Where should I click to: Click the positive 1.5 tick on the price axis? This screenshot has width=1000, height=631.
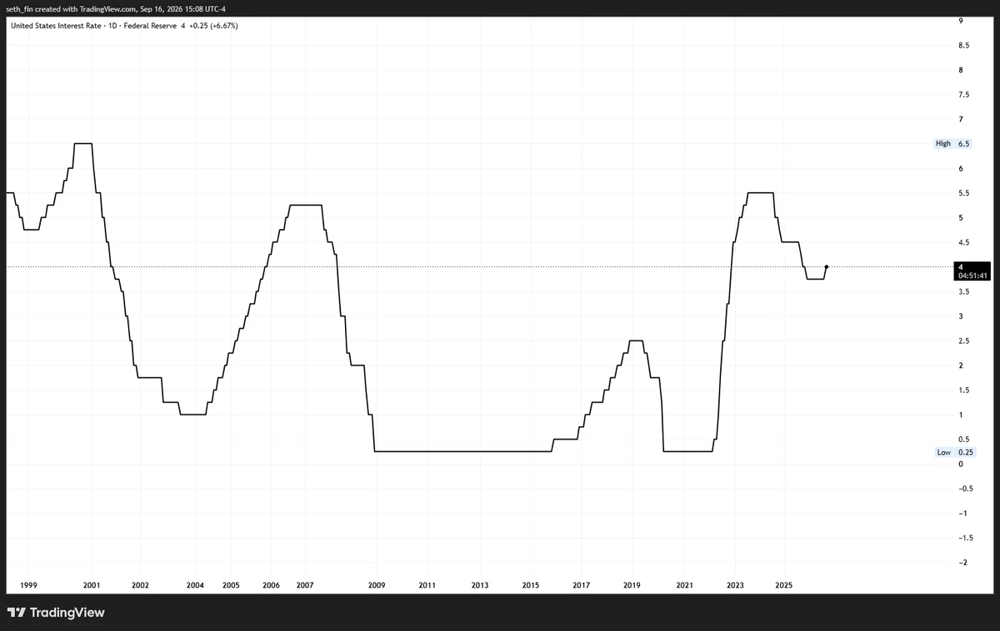(963, 390)
